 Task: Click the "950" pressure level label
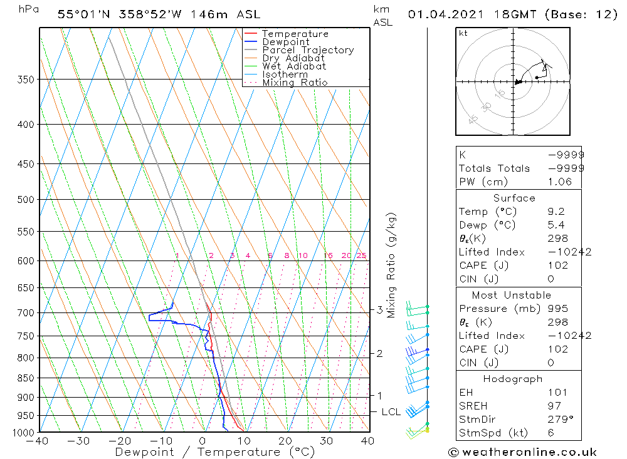point(26,415)
